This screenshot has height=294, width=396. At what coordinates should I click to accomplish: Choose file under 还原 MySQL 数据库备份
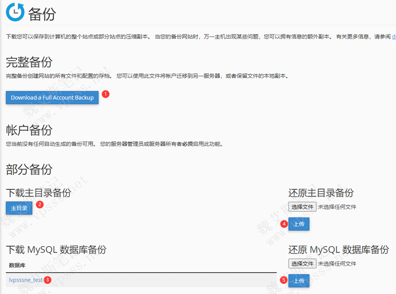point(302,263)
